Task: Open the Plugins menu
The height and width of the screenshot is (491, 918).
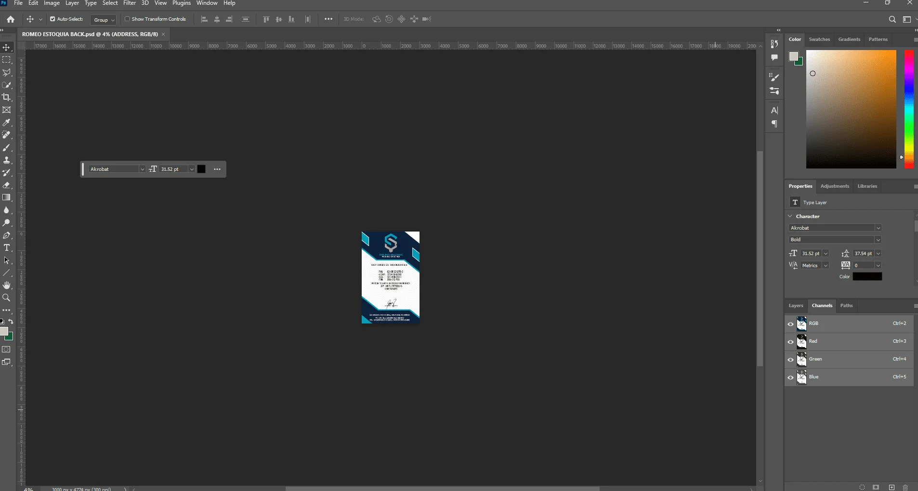Action: [x=182, y=3]
